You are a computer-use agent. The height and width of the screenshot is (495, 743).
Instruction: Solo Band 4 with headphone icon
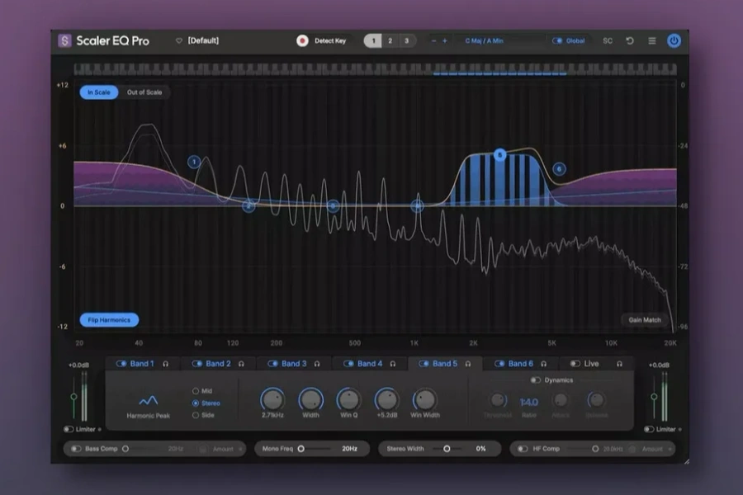click(x=393, y=364)
